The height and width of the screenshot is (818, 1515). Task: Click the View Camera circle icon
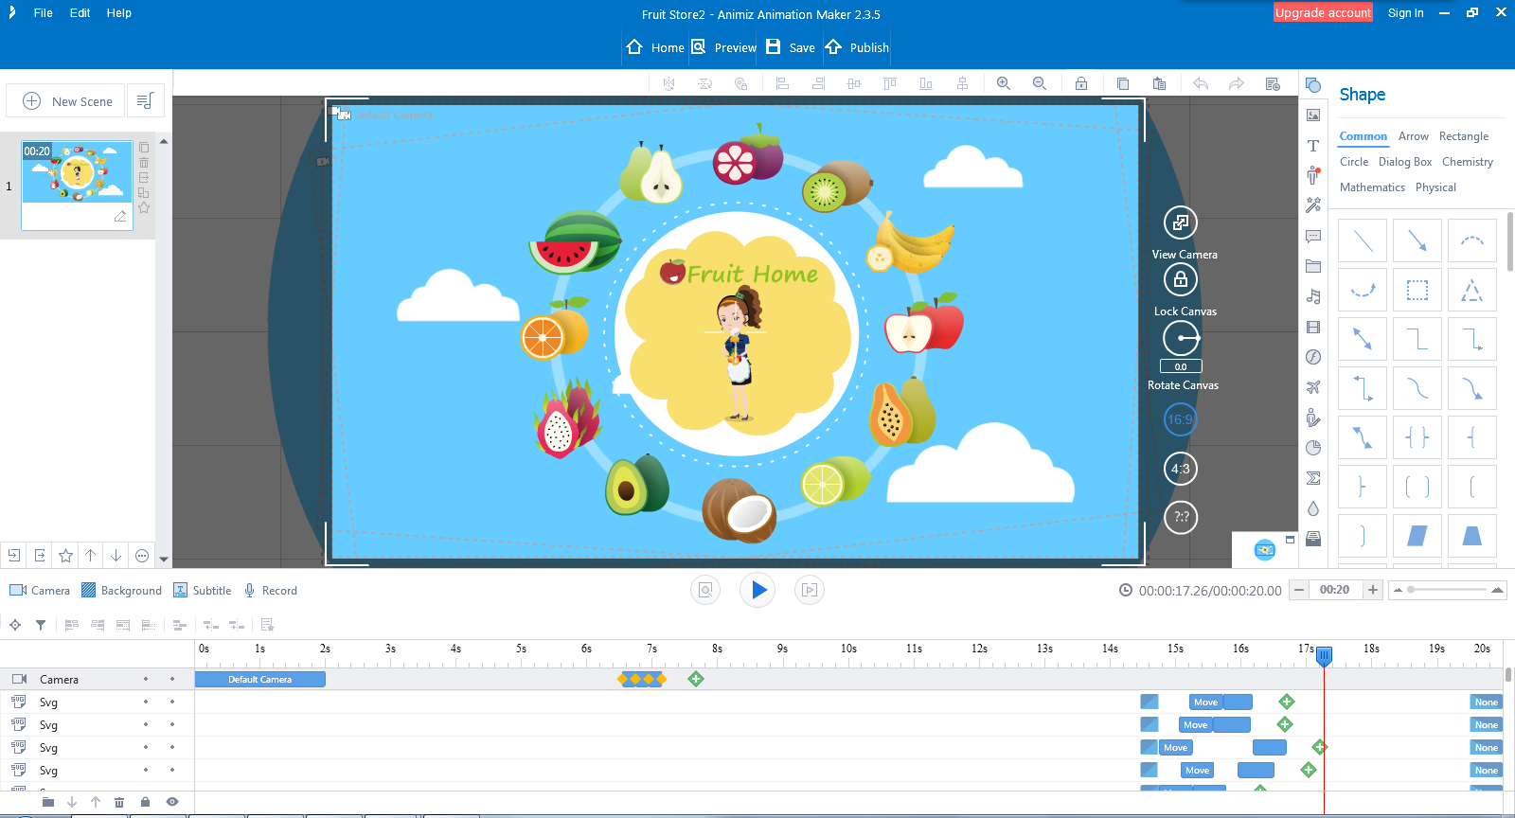click(1181, 222)
